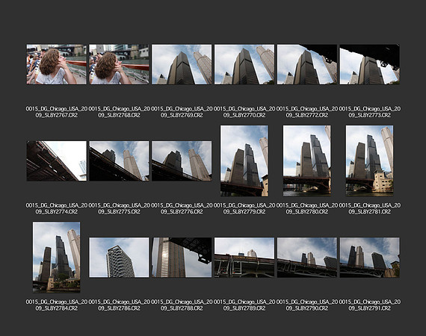Click filename label ending 5L8Y2769.CR2

pyautogui.click(x=182, y=112)
